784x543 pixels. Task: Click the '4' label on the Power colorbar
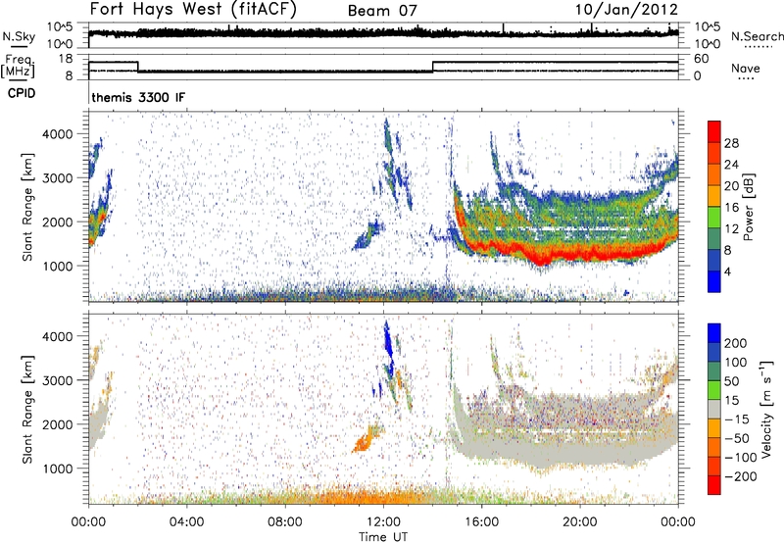click(728, 271)
